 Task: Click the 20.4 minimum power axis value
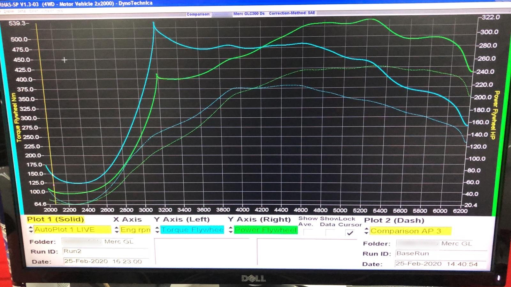point(471,205)
